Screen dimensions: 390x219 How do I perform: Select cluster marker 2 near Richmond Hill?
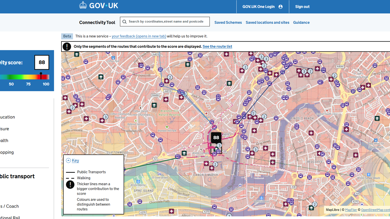coord(170,77)
